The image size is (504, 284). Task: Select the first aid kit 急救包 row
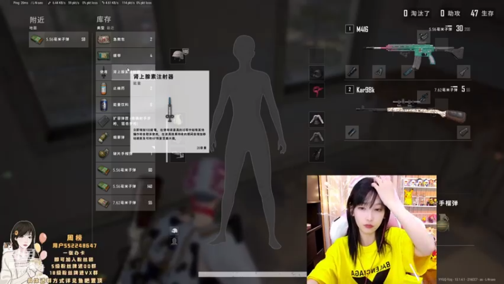click(125, 39)
